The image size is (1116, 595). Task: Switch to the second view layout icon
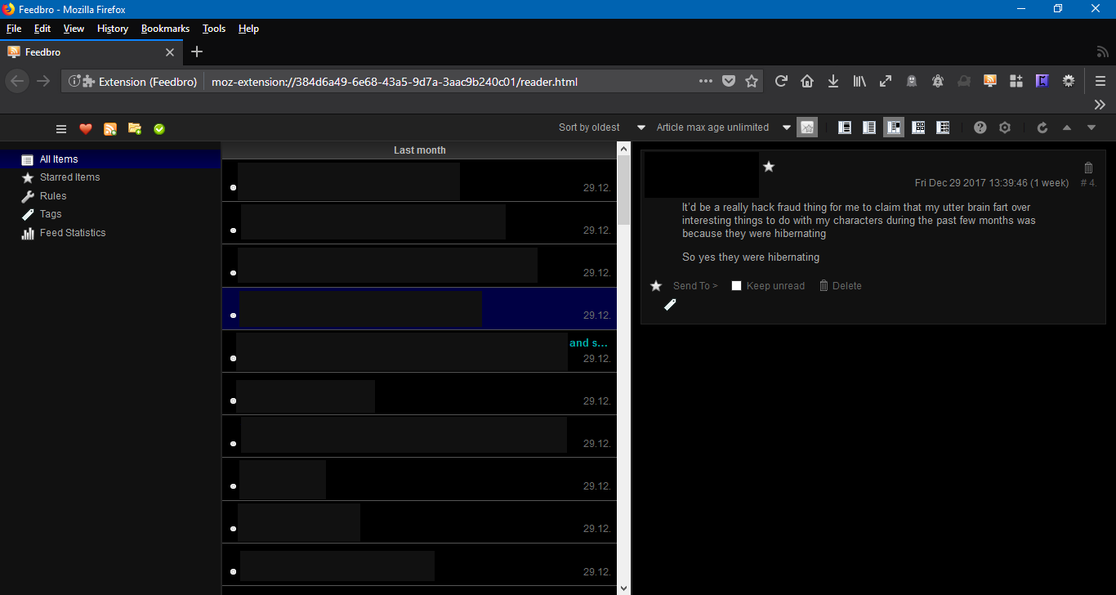[x=869, y=127]
